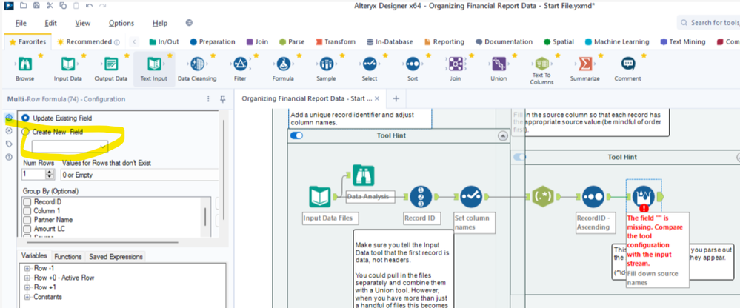Click the Browse node on the canvas
The width and height of the screenshot is (740, 308).
(x=363, y=175)
